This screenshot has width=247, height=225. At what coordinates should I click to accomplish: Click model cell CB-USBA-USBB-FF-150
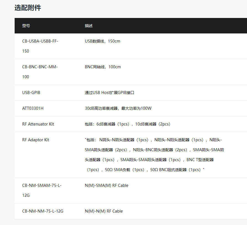(x=40, y=46)
